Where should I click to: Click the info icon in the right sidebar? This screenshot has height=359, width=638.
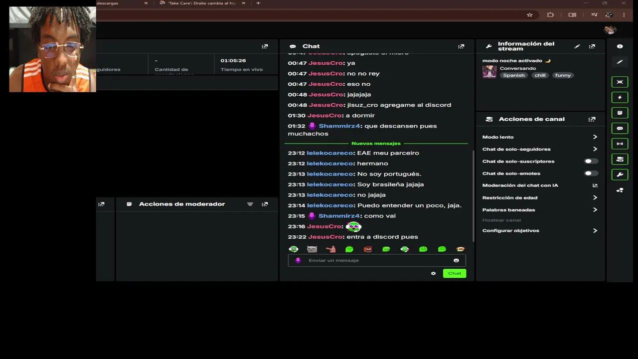pos(620,46)
